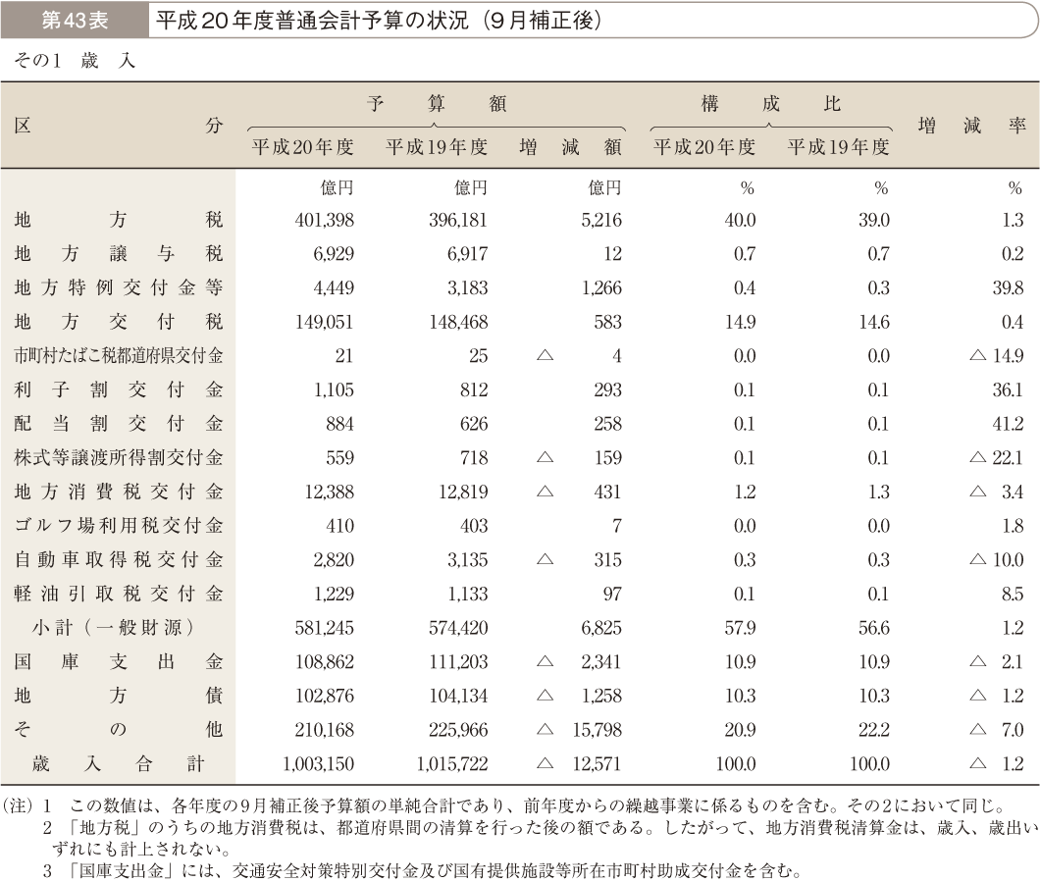Click the 区分 header cell
Image resolution: width=1040 pixels, height=882 pixels.
118,126
